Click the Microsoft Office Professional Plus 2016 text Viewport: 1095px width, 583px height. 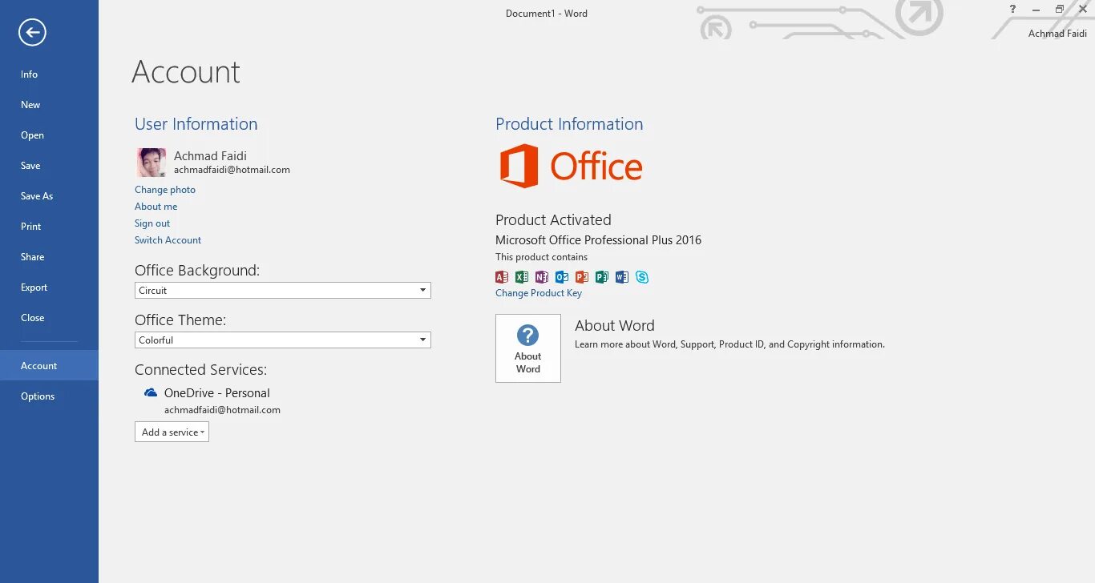pos(598,240)
